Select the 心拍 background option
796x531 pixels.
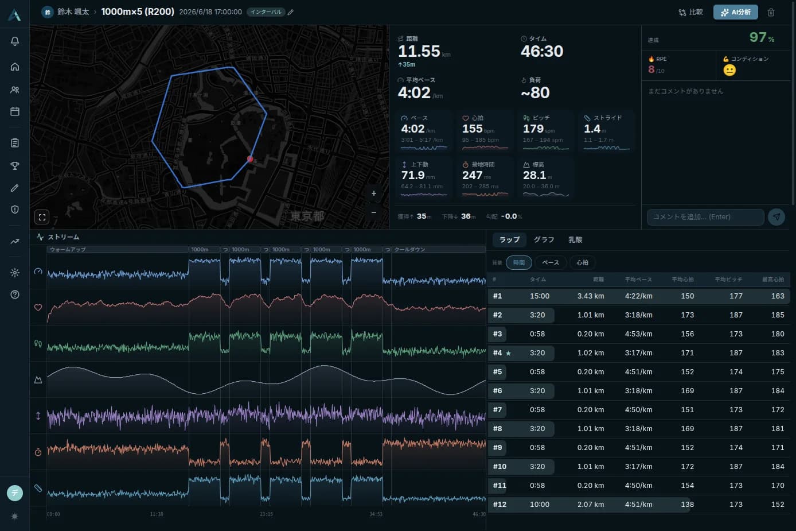click(x=583, y=262)
